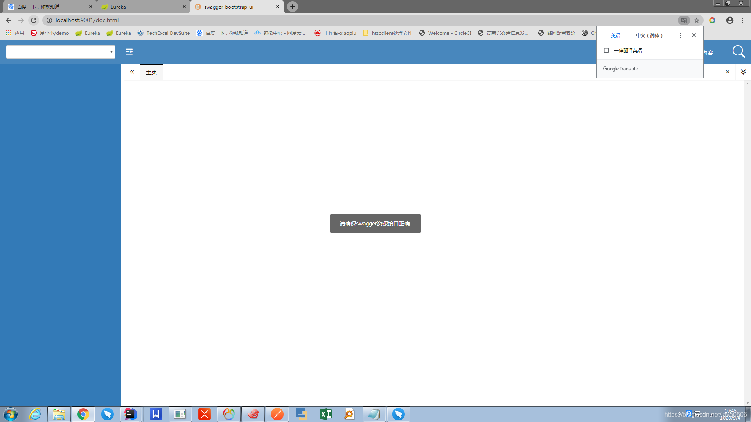Select the 主页 tab
Screen dimensions: 751x422
151,72
